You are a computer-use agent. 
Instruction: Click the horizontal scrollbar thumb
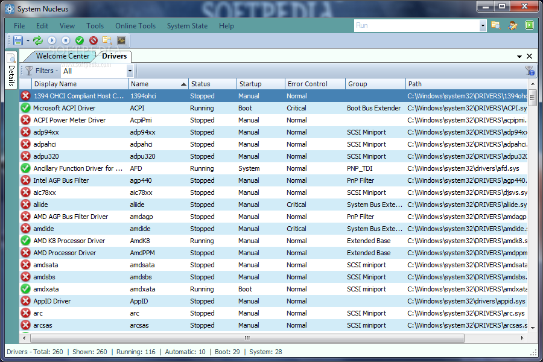tap(247, 338)
